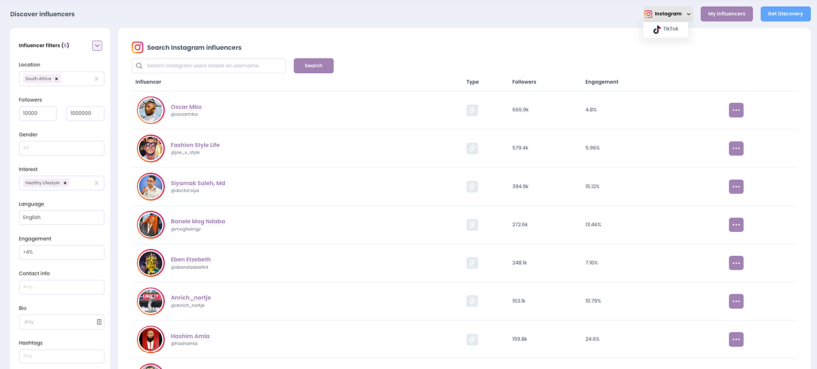The image size is (817, 369).
Task: Open the Language filter set to English
Action: tap(62, 218)
